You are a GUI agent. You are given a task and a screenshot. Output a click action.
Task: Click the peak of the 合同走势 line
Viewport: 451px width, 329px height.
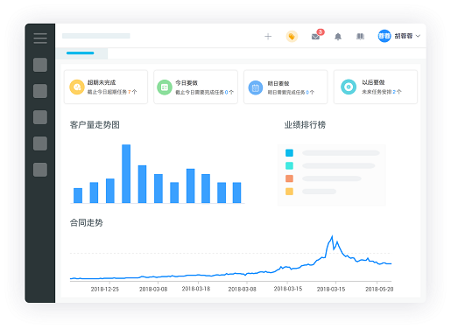[332, 236]
